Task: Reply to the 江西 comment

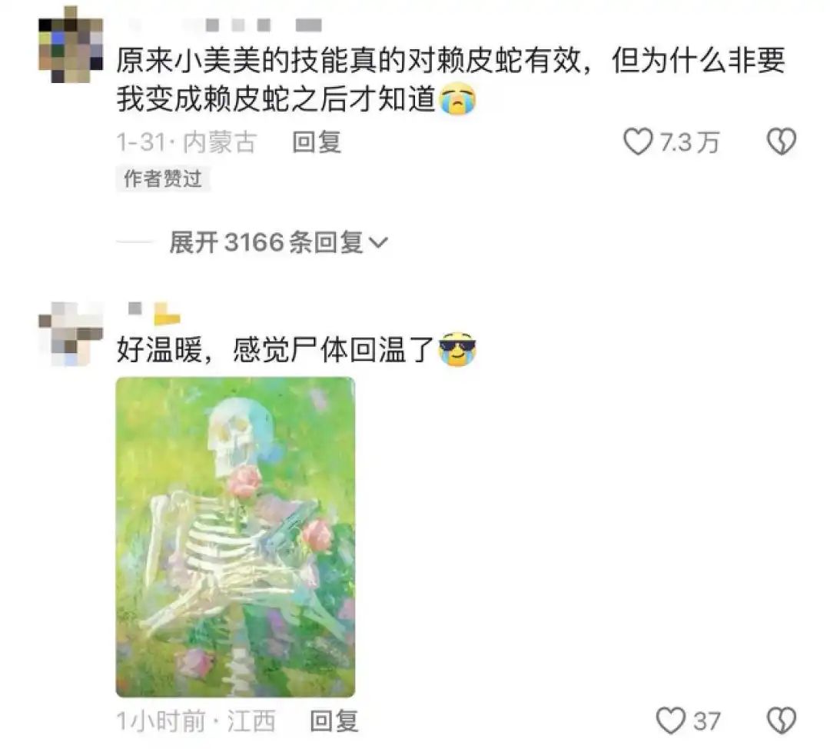Action: [334, 721]
